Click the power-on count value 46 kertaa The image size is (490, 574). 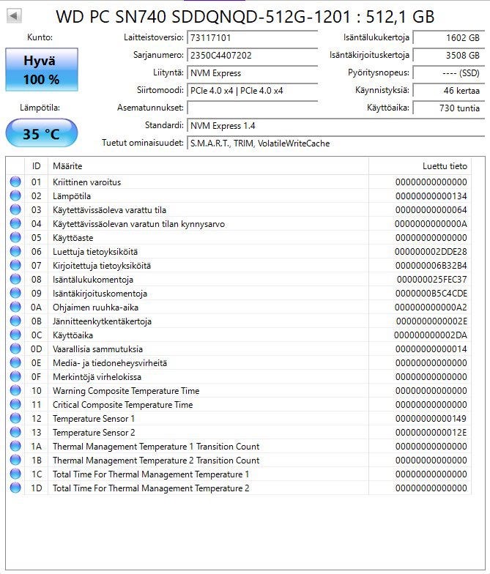(448, 91)
